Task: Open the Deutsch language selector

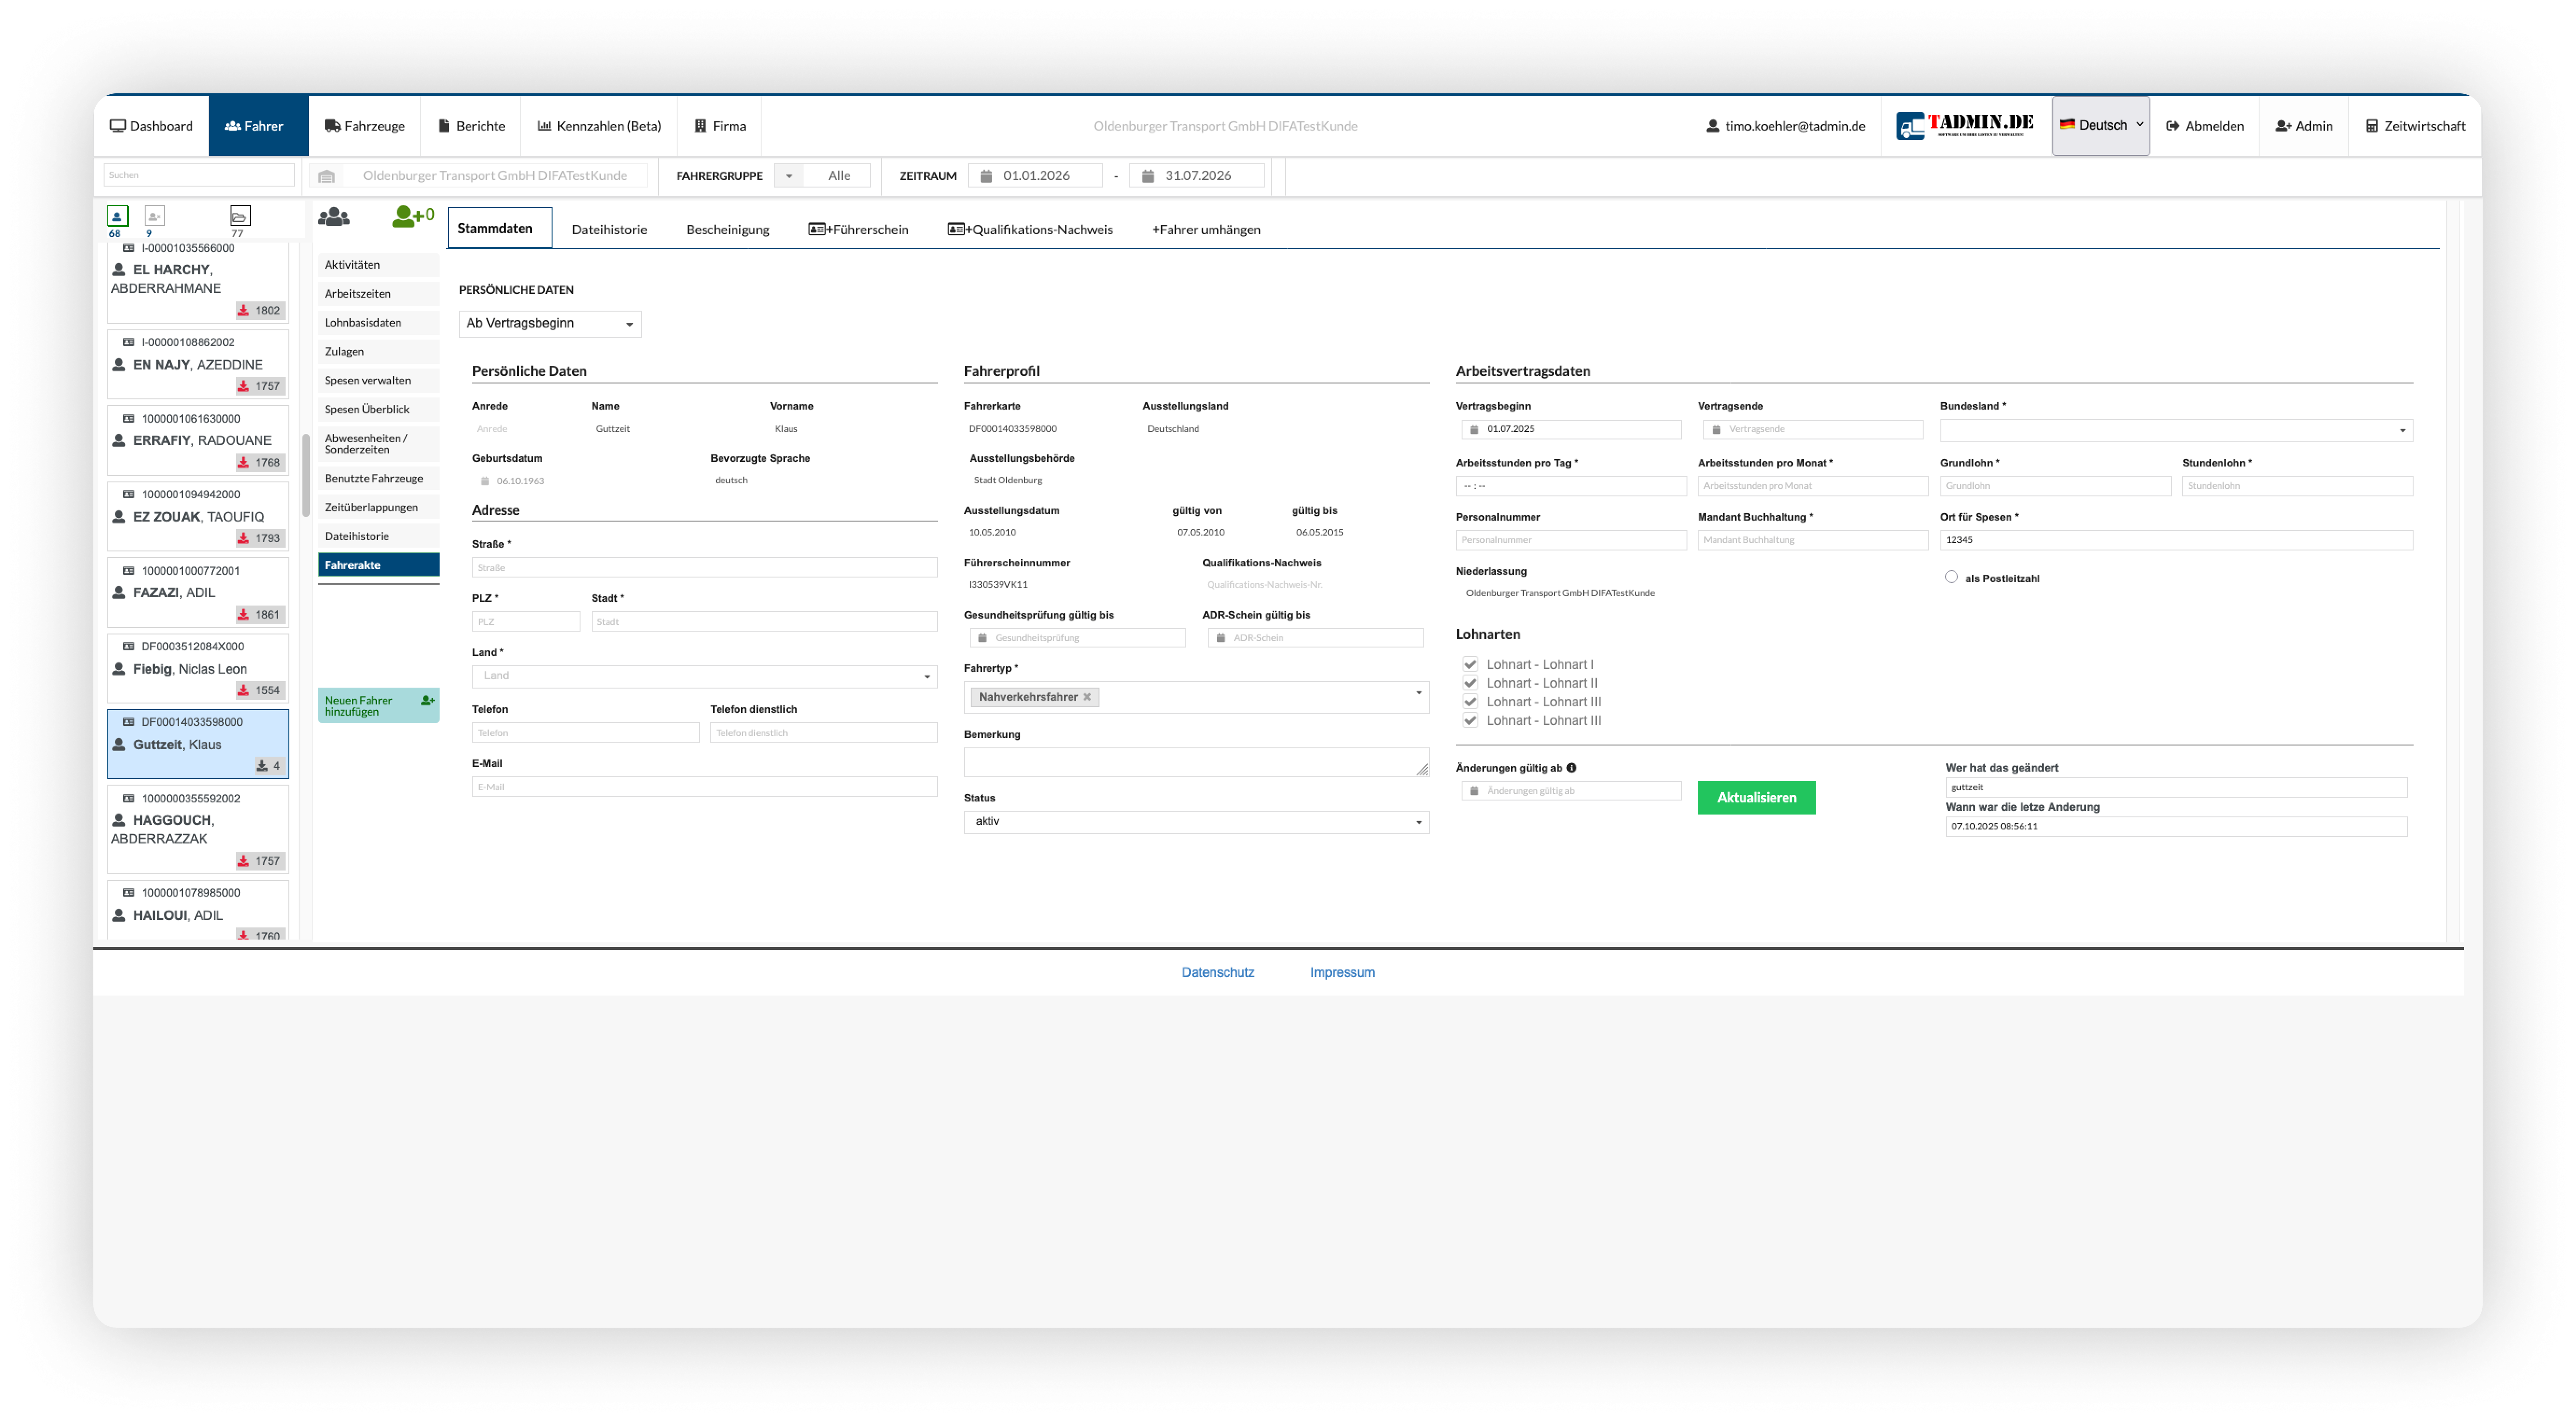Action: (2100, 126)
